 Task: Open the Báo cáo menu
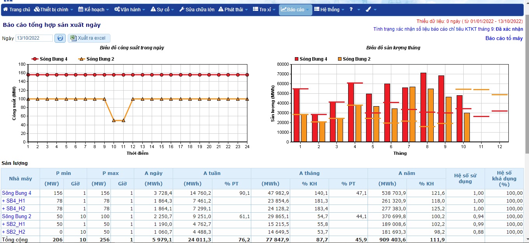pyautogui.click(x=295, y=9)
